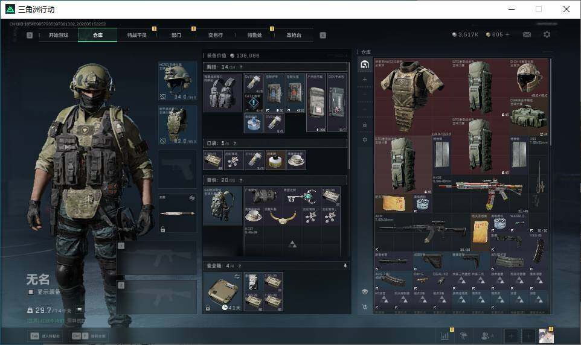
Task: Click the safe box container item
Action: click(x=223, y=292)
